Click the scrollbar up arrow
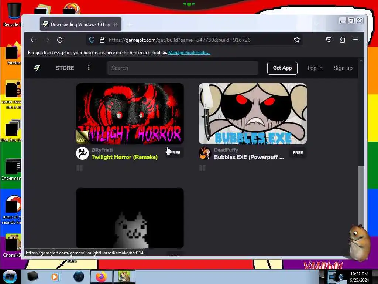The height and width of the screenshot is (284, 378). (x=361, y=61)
